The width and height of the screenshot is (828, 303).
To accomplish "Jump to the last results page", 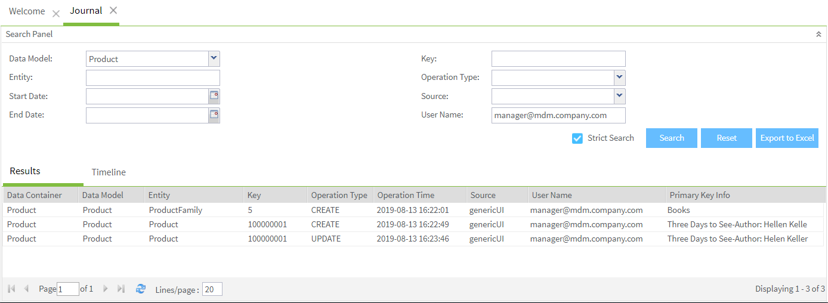I will tap(121, 289).
